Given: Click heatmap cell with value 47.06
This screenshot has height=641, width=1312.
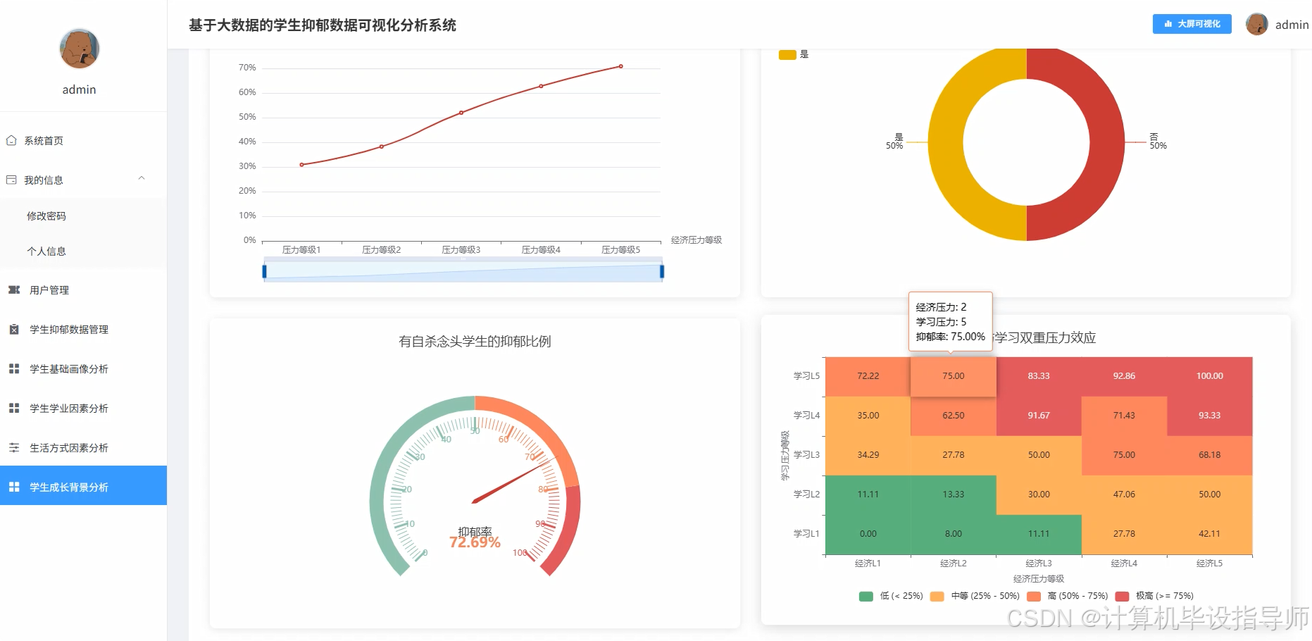Looking at the screenshot, I should click(1124, 494).
